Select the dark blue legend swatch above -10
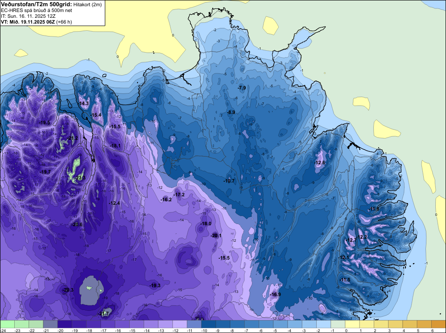Image resolution: width=446 pixels, height=333 pixels. tap(208, 324)
